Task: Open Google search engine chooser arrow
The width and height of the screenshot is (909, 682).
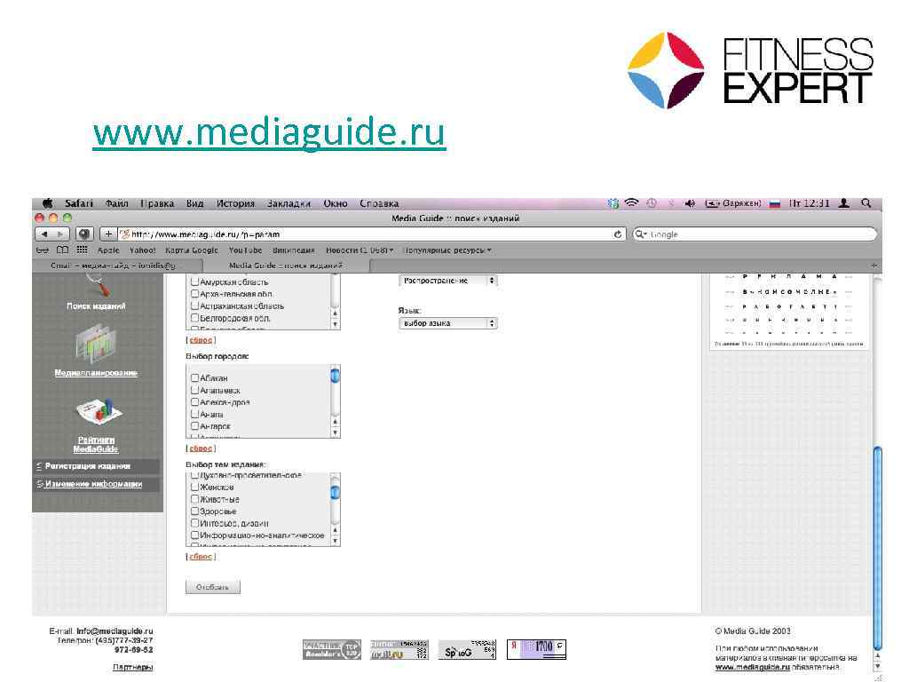Action: (641, 234)
